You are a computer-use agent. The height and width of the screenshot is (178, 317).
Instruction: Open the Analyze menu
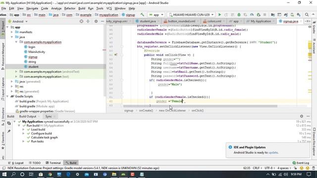[56, 8]
